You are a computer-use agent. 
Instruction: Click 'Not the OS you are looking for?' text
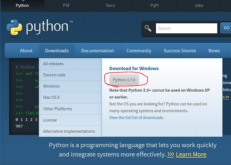pyautogui.click(x=137, y=104)
